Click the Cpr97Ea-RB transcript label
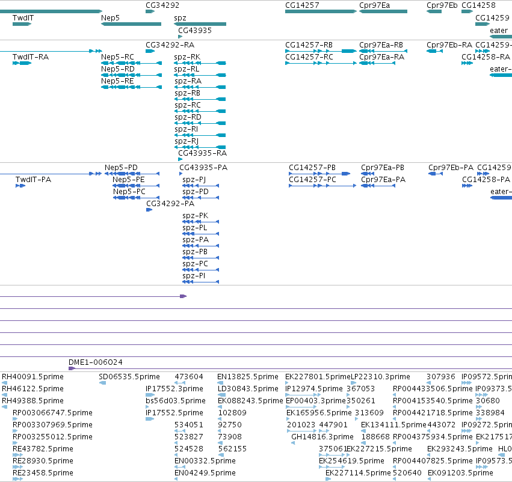The image size is (512, 482). point(381,45)
